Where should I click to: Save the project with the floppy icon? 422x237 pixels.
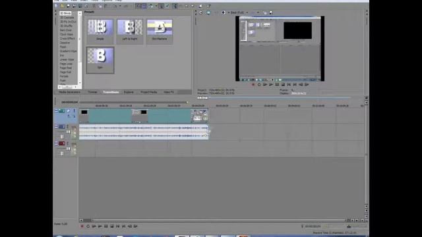68,6
